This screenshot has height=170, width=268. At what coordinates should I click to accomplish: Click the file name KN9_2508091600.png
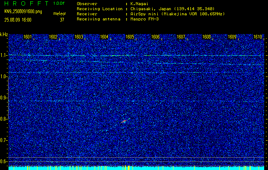(23, 11)
